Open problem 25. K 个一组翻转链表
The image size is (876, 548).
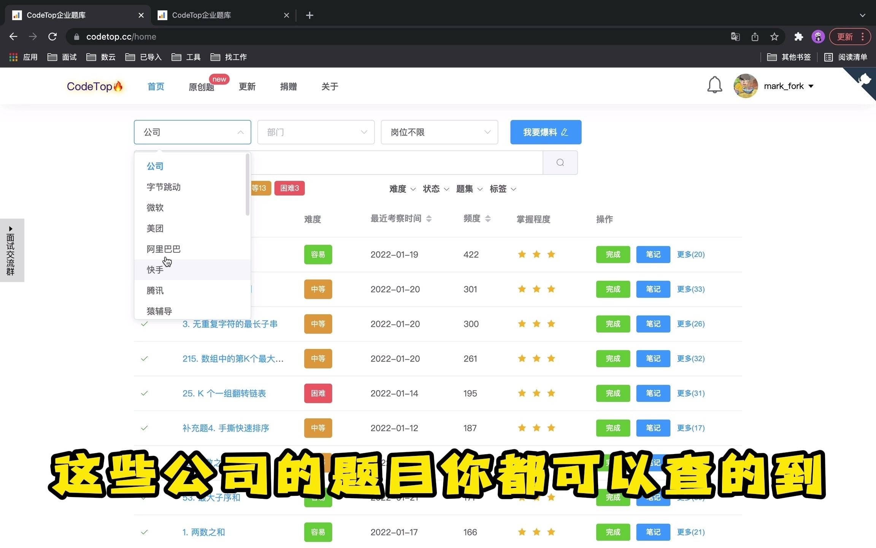[x=224, y=393]
